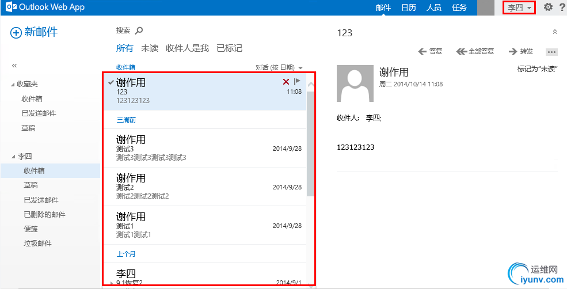Click the search magnifier icon
This screenshot has width=567, height=289.
[x=139, y=31]
